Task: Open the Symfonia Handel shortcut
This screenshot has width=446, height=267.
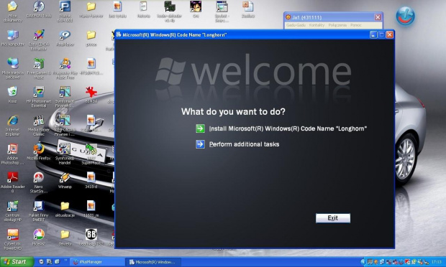Action: tap(65, 154)
